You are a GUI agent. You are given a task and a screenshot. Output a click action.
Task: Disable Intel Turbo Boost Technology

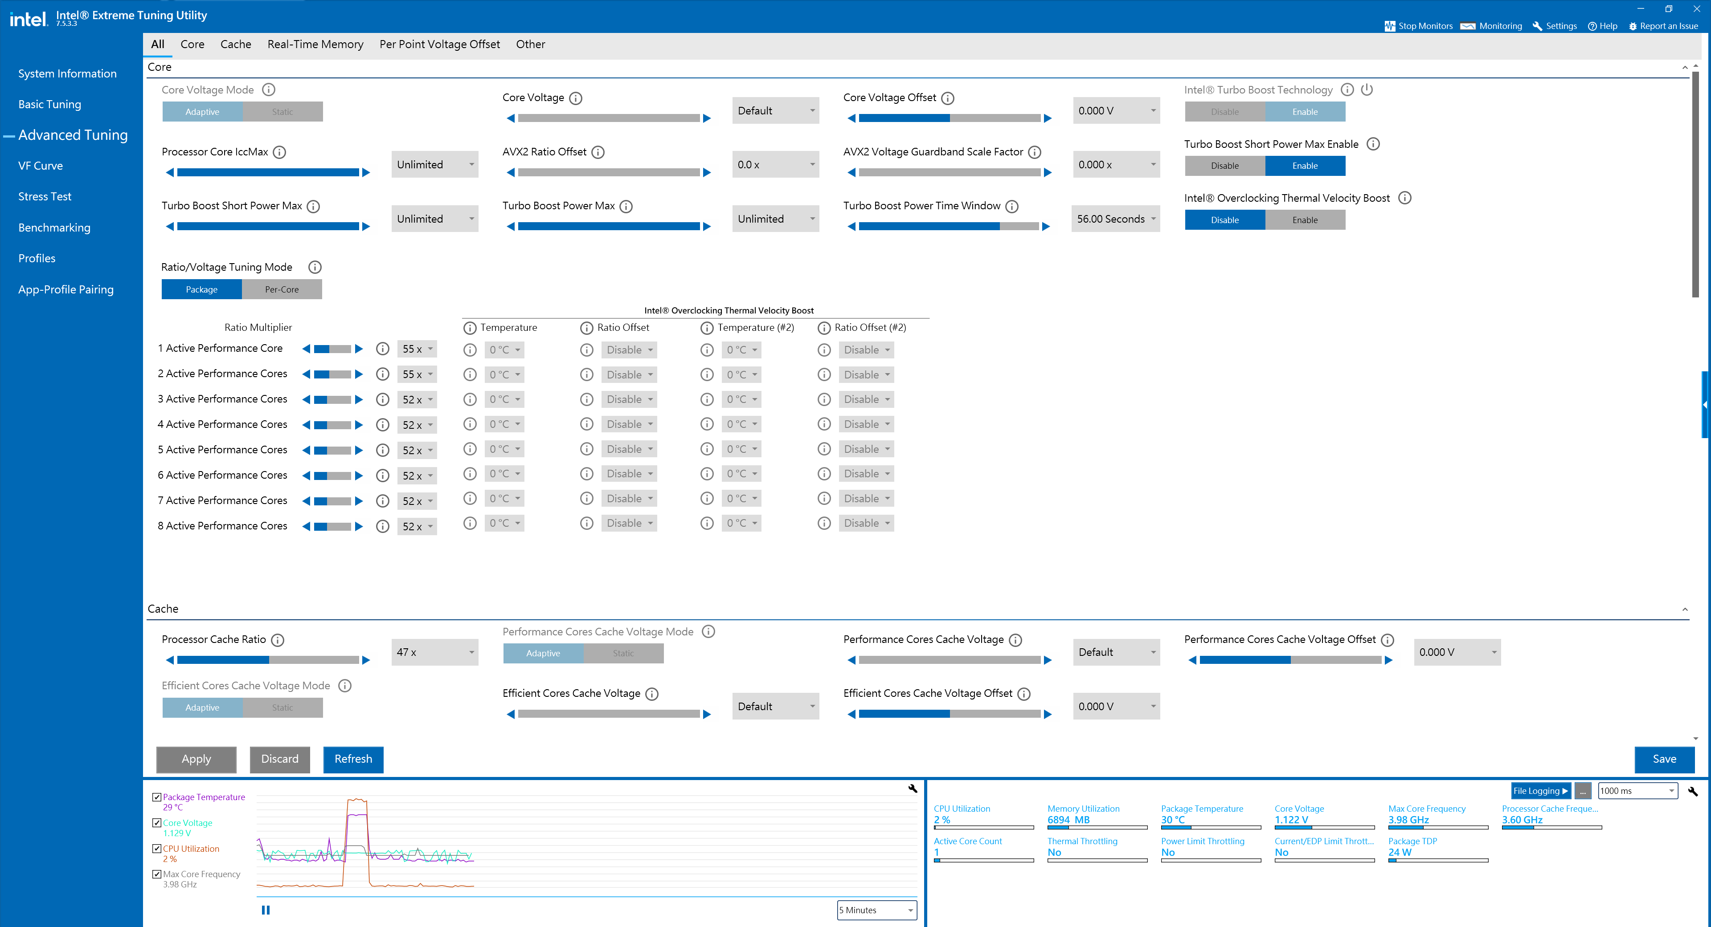coord(1225,111)
